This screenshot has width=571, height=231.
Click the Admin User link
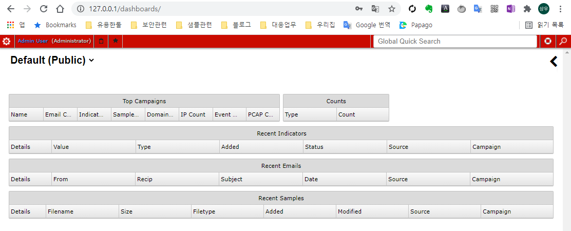click(x=33, y=41)
